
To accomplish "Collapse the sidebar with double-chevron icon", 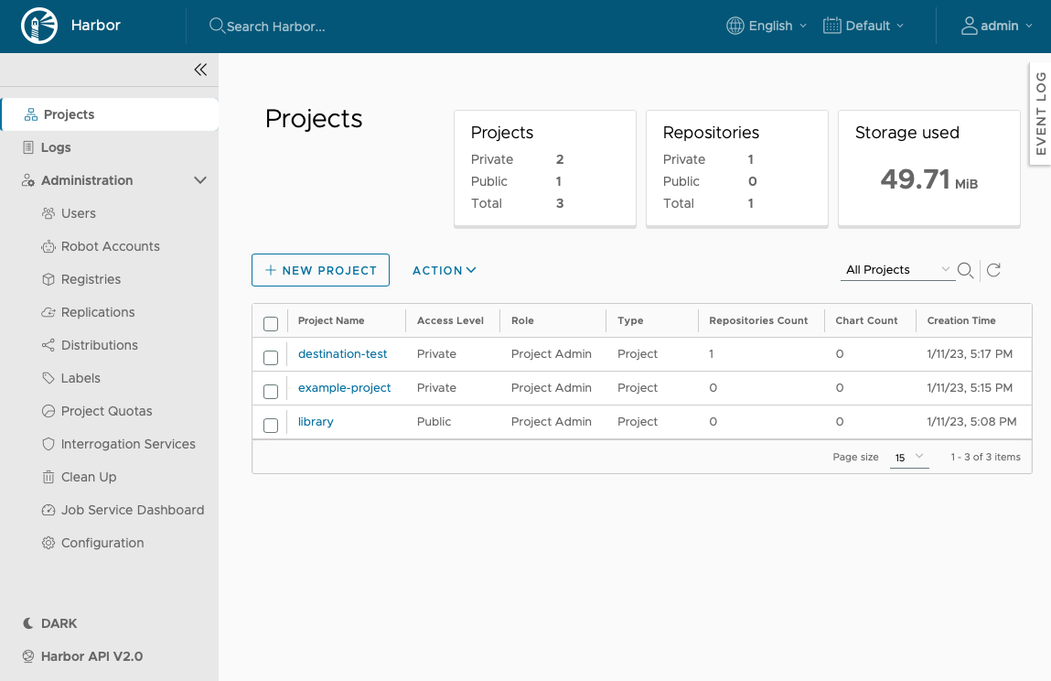I will pos(200,70).
